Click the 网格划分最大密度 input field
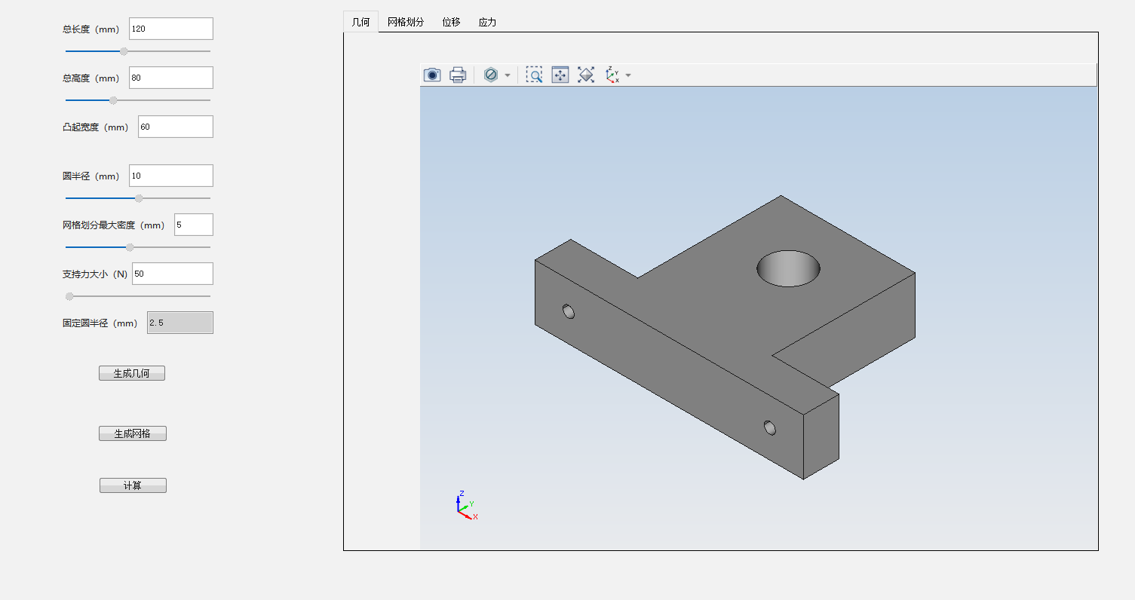Image resolution: width=1135 pixels, height=600 pixels. pyautogui.click(x=194, y=225)
